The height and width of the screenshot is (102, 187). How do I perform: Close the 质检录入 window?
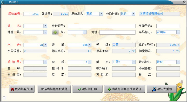click(184, 2)
